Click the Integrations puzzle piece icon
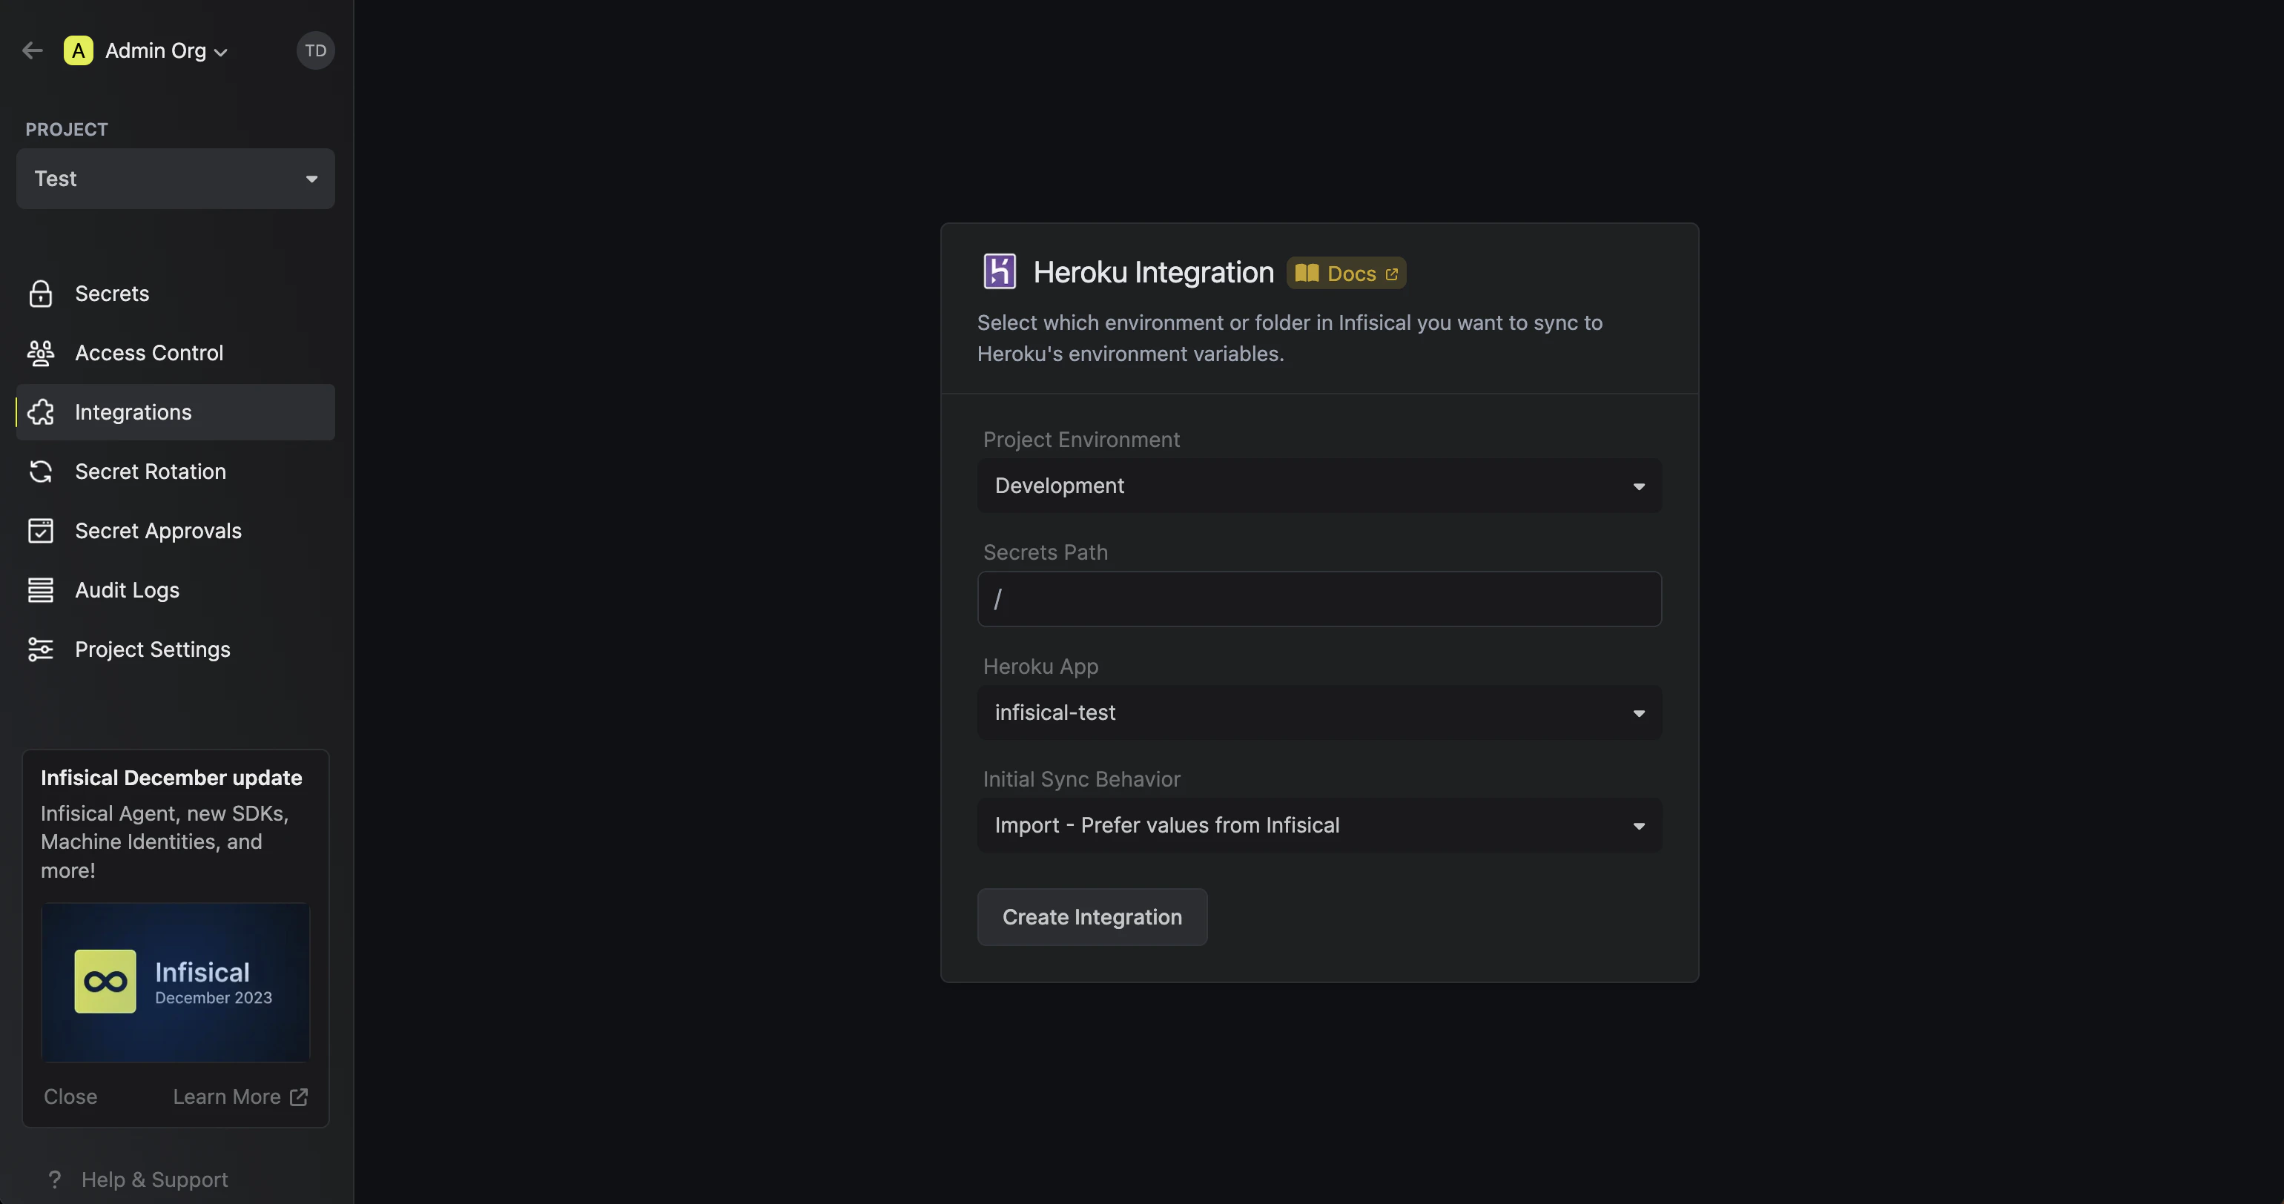This screenshot has height=1204, width=2284. pos(41,412)
